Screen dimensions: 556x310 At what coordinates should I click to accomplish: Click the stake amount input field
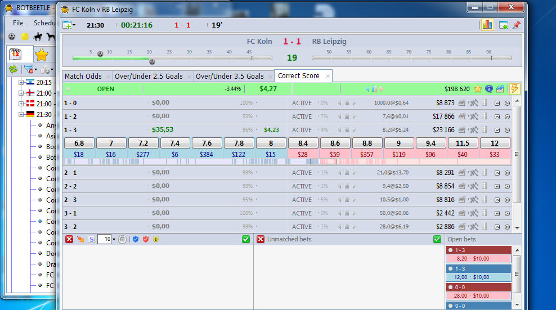click(104, 239)
